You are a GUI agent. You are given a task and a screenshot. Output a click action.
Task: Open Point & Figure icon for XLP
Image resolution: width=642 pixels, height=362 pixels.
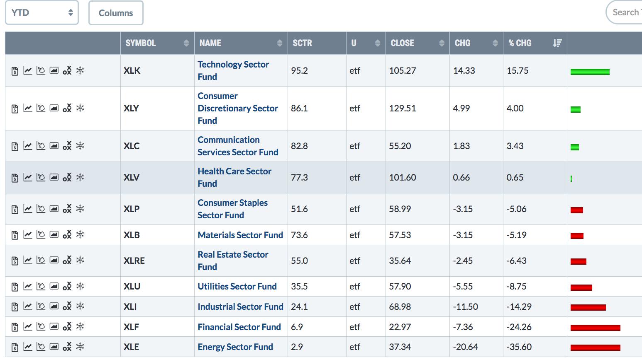(x=67, y=209)
